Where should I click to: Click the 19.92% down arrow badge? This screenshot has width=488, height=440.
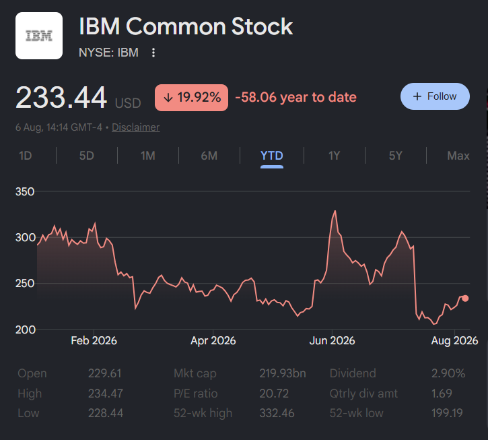[191, 98]
